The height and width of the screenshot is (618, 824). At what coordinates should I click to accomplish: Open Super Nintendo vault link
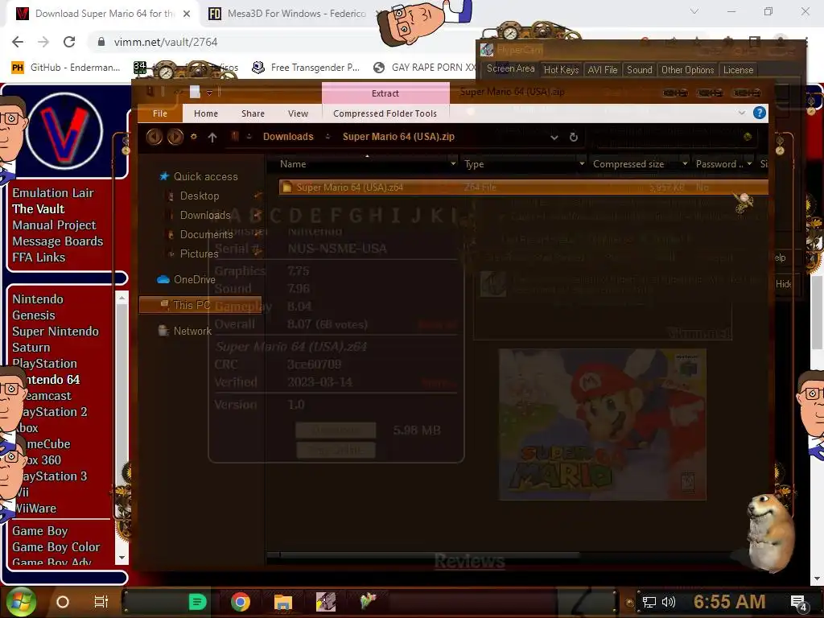[x=56, y=332]
